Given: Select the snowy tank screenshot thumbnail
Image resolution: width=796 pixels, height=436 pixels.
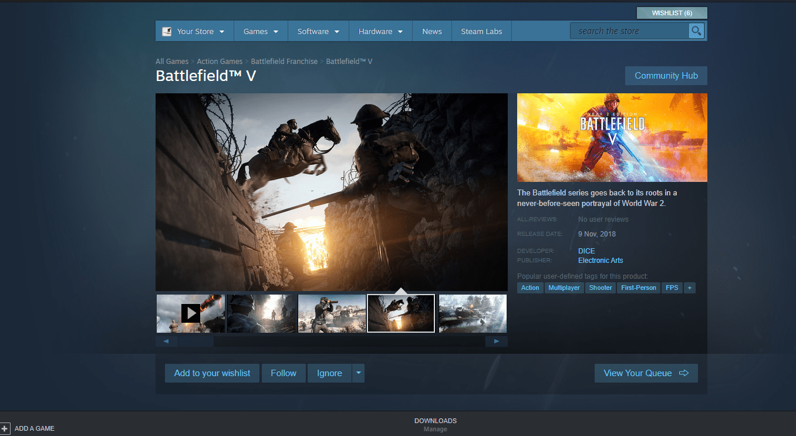Looking at the screenshot, I should (473, 313).
